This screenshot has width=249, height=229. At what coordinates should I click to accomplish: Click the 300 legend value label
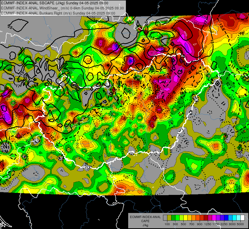pyautogui.click(x=175, y=224)
